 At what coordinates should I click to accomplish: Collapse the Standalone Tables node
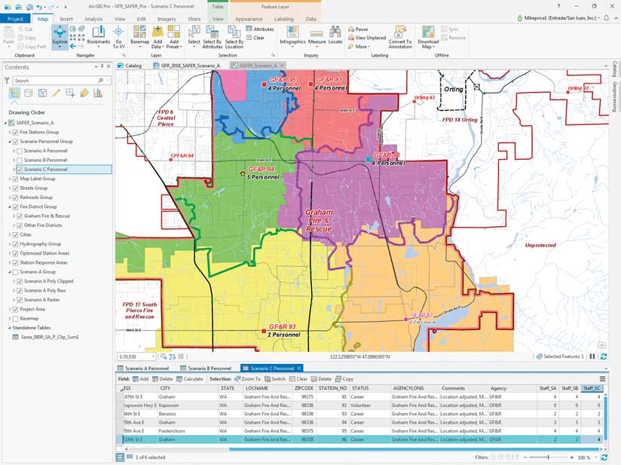click(10, 328)
